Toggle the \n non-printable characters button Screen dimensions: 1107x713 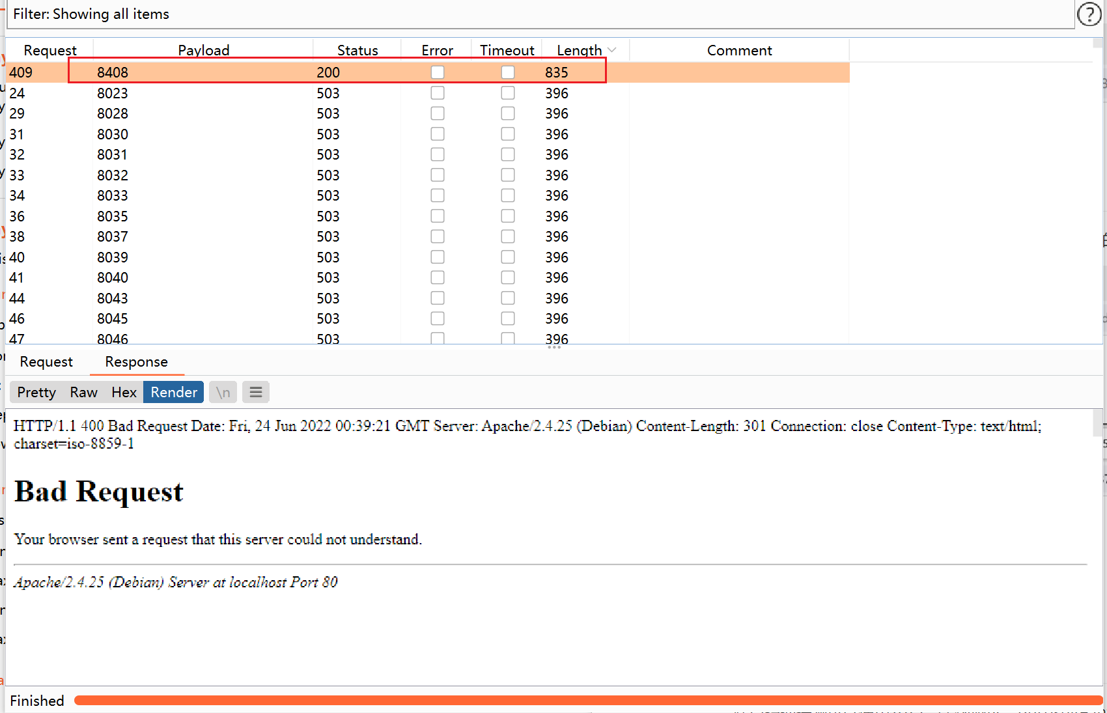click(x=223, y=392)
